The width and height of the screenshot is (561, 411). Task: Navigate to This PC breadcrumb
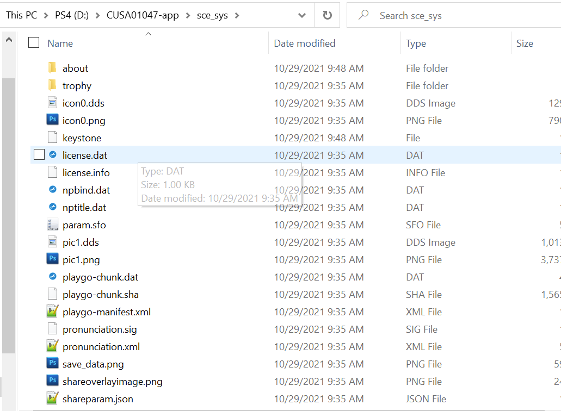pyautogui.click(x=21, y=15)
